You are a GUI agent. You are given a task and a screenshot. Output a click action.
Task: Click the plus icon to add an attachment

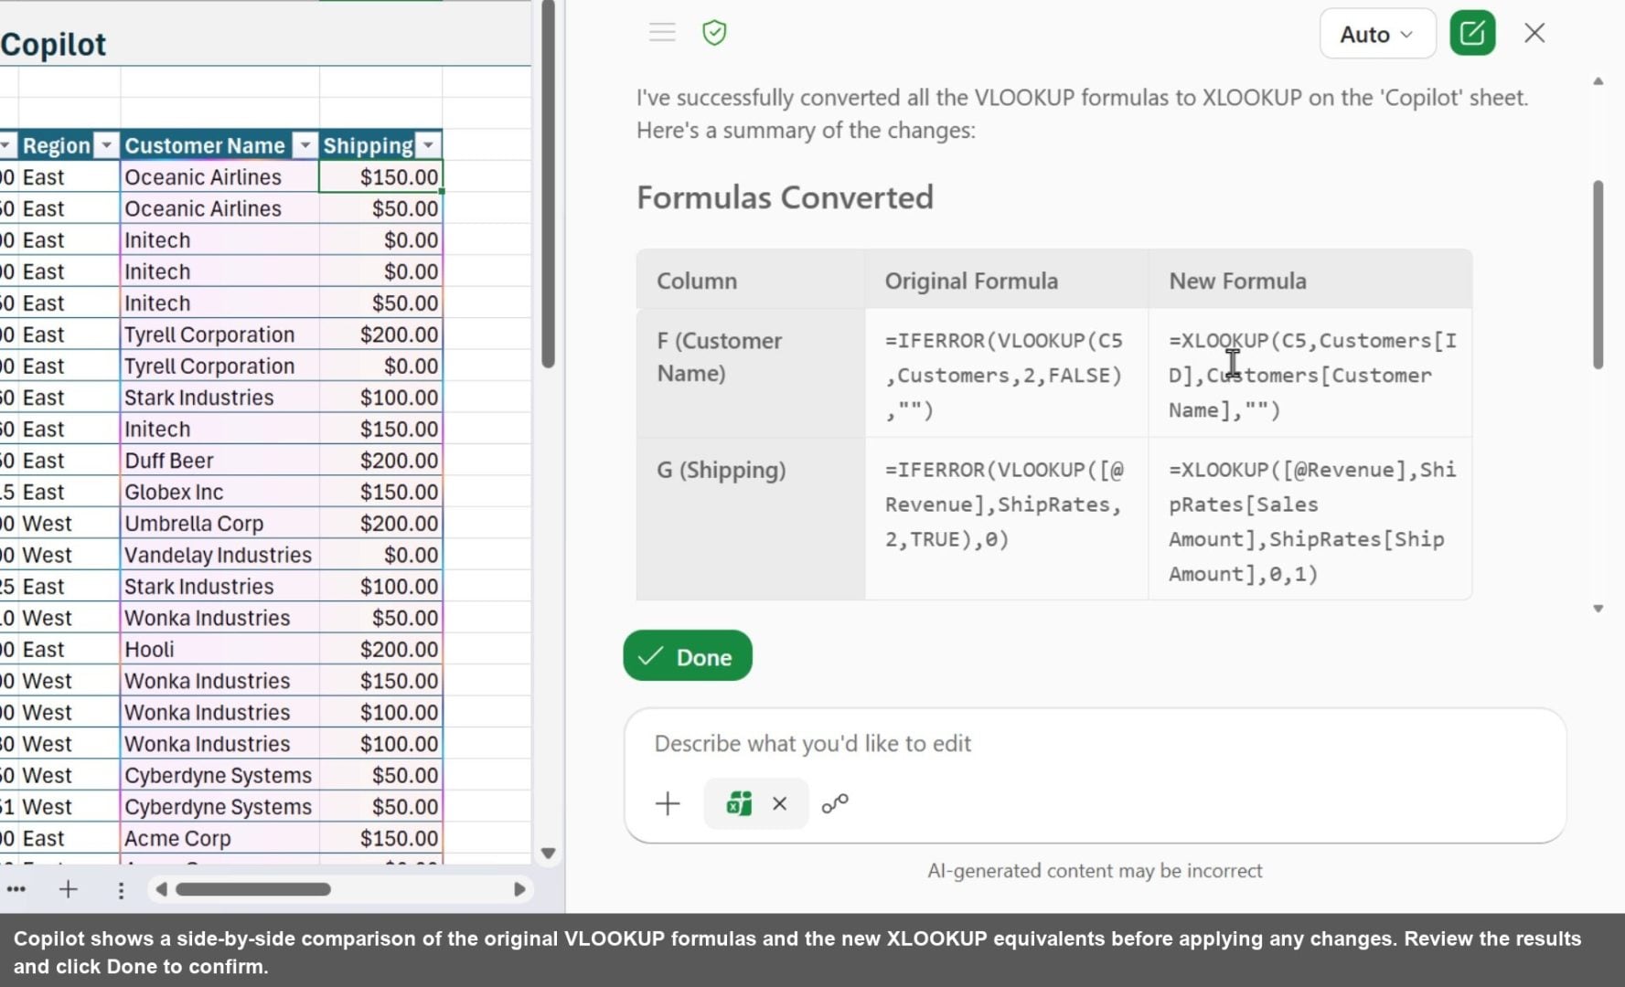[668, 803]
